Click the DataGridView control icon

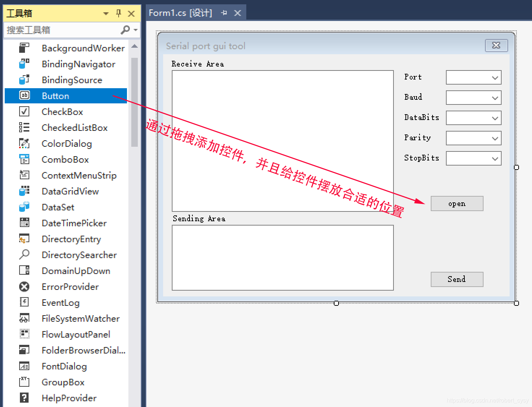click(x=24, y=191)
